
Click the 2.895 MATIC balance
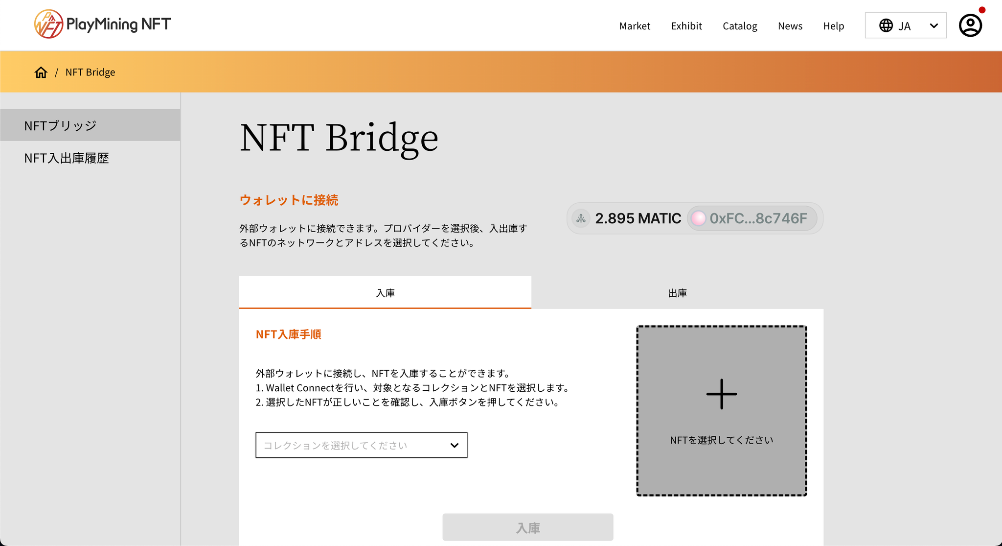click(x=638, y=218)
